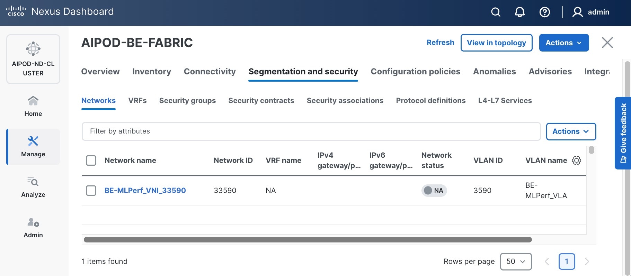Switch to the Inventory tab

coord(152,72)
